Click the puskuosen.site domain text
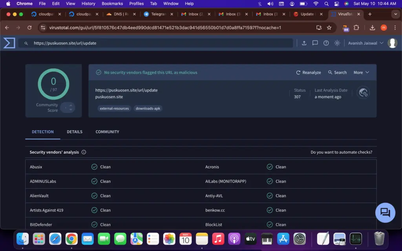 [109, 97]
